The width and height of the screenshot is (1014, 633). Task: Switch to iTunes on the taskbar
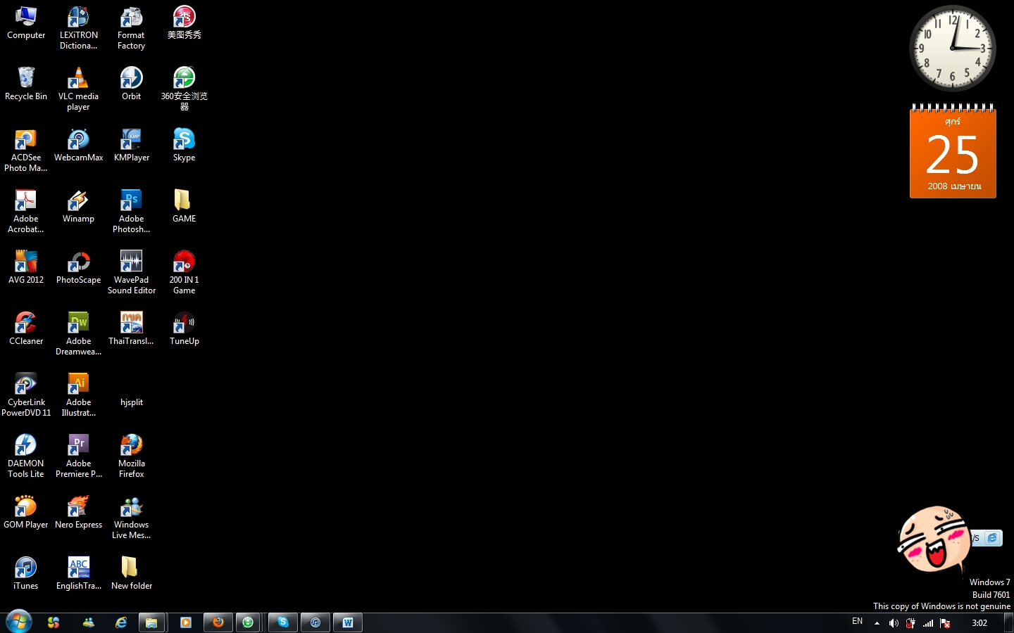pyautogui.click(x=315, y=622)
